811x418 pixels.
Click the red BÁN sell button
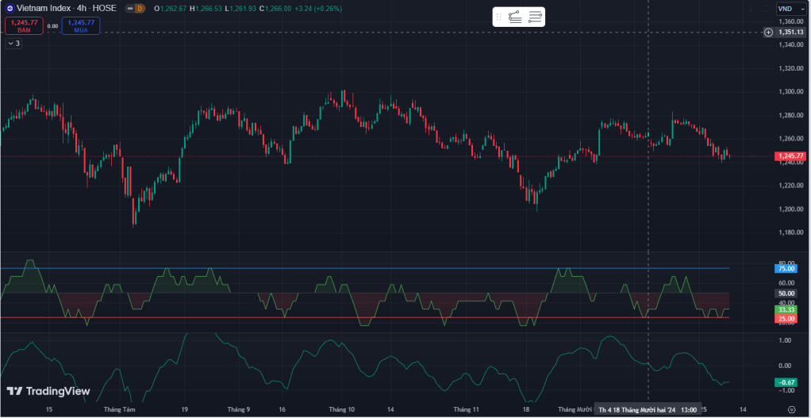tap(23, 25)
